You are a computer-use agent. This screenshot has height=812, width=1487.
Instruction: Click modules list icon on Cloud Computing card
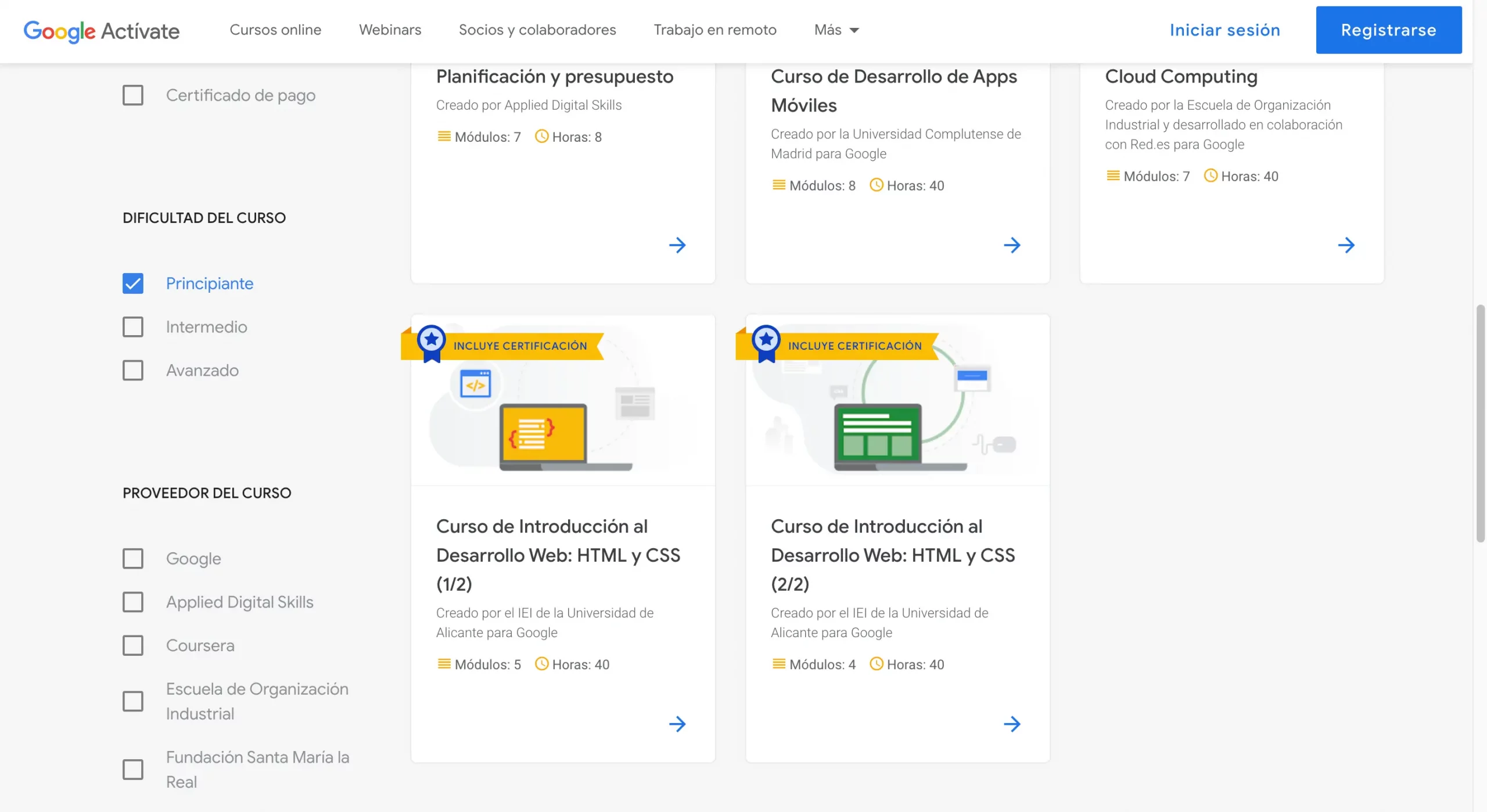pos(1113,175)
